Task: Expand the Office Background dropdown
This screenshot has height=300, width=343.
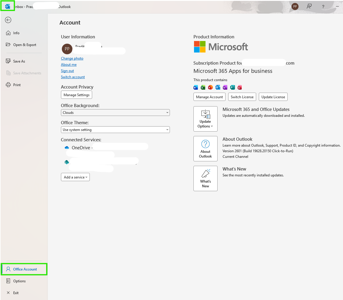Action: tap(115, 113)
